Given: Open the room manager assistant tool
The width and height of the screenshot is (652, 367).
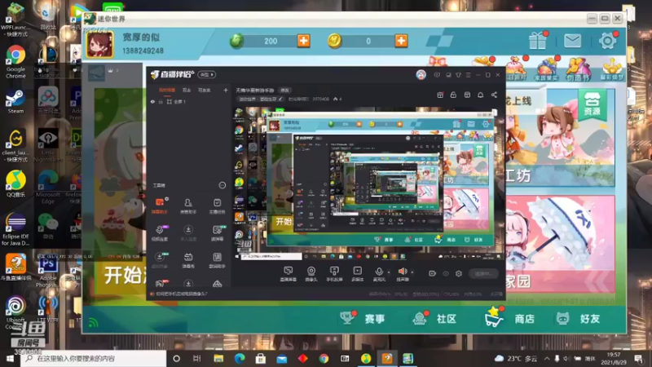Looking at the screenshot, I should coord(188,206).
